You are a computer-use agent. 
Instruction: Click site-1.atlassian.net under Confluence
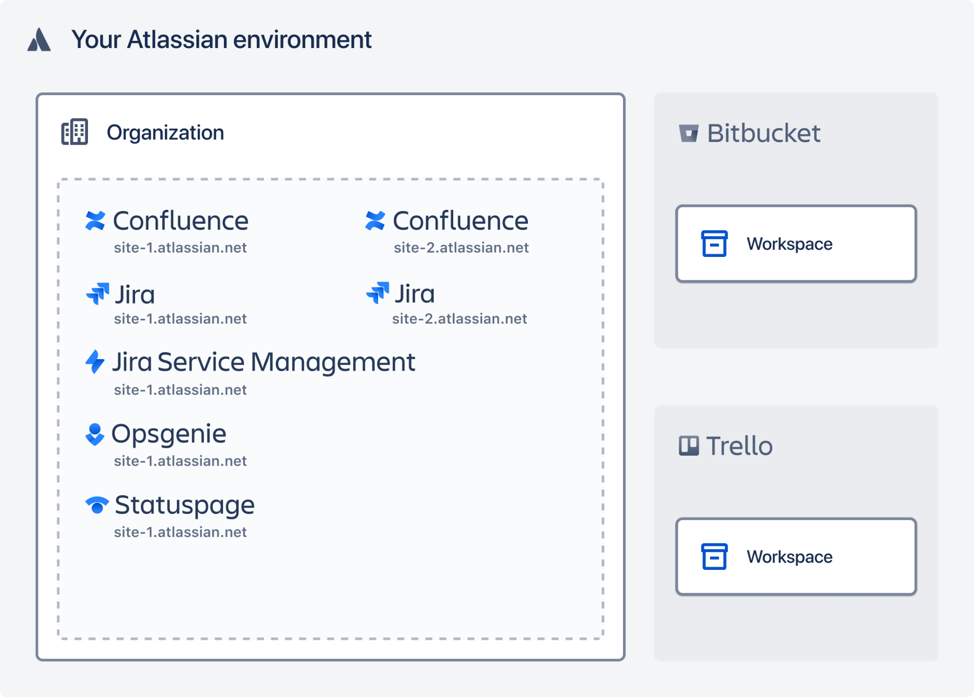coord(180,248)
